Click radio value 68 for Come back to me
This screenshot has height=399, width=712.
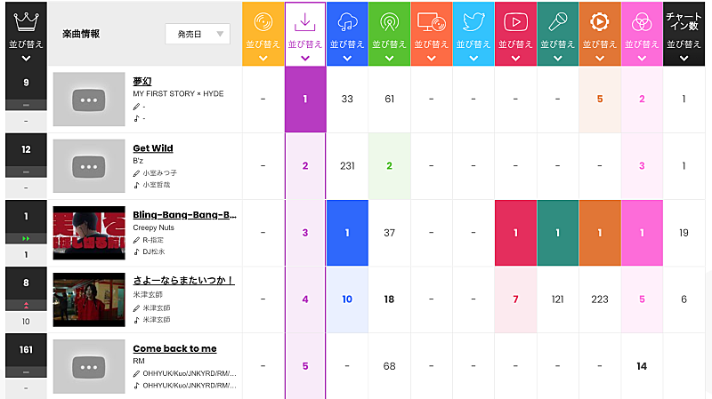click(x=389, y=366)
